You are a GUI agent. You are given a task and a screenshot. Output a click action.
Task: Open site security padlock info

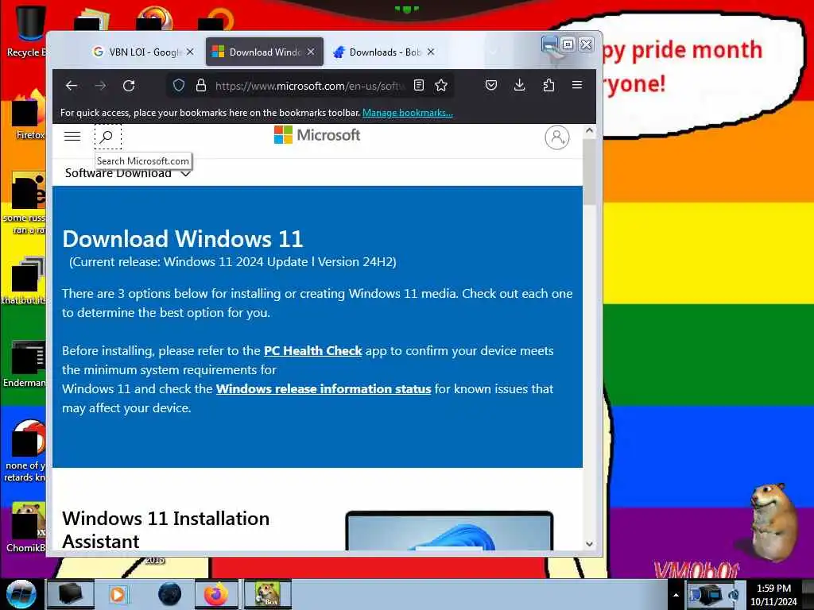(201, 85)
